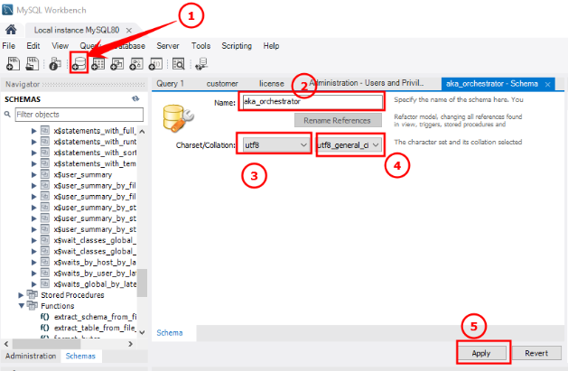Create a new view toolbar icon
The image size is (568, 371).
[x=117, y=64]
